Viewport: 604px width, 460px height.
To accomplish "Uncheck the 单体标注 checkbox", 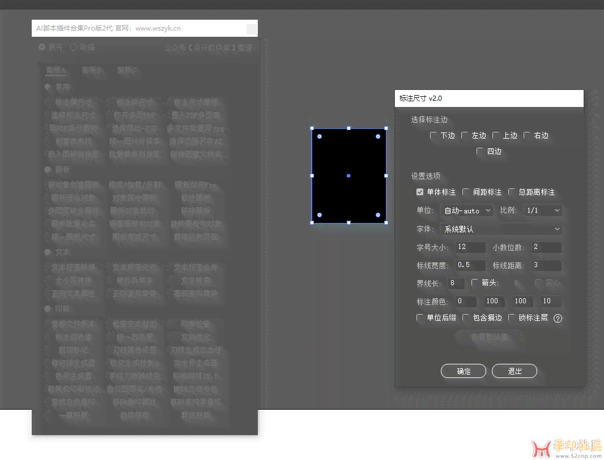I will click(x=420, y=192).
